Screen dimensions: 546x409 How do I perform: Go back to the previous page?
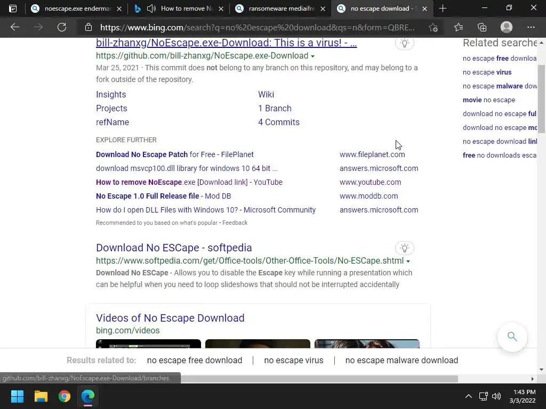14,27
